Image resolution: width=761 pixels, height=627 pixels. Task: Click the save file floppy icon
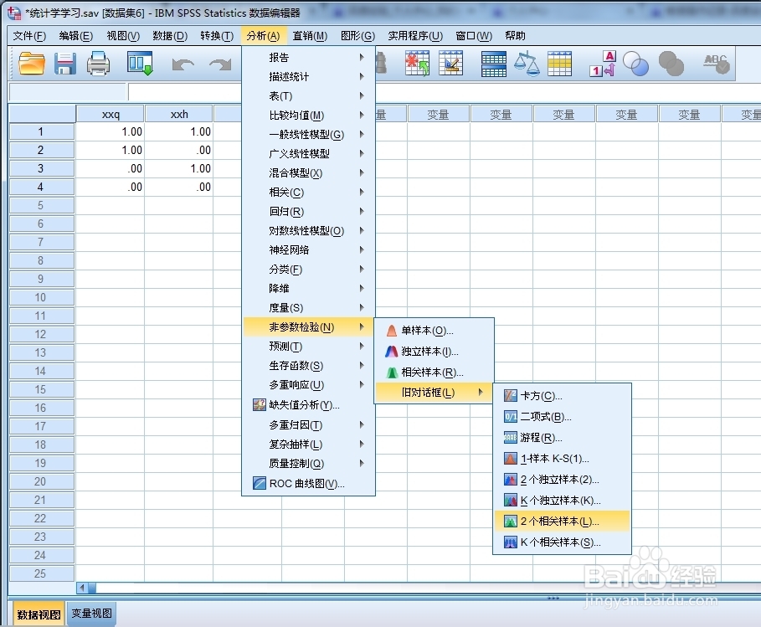(64, 64)
